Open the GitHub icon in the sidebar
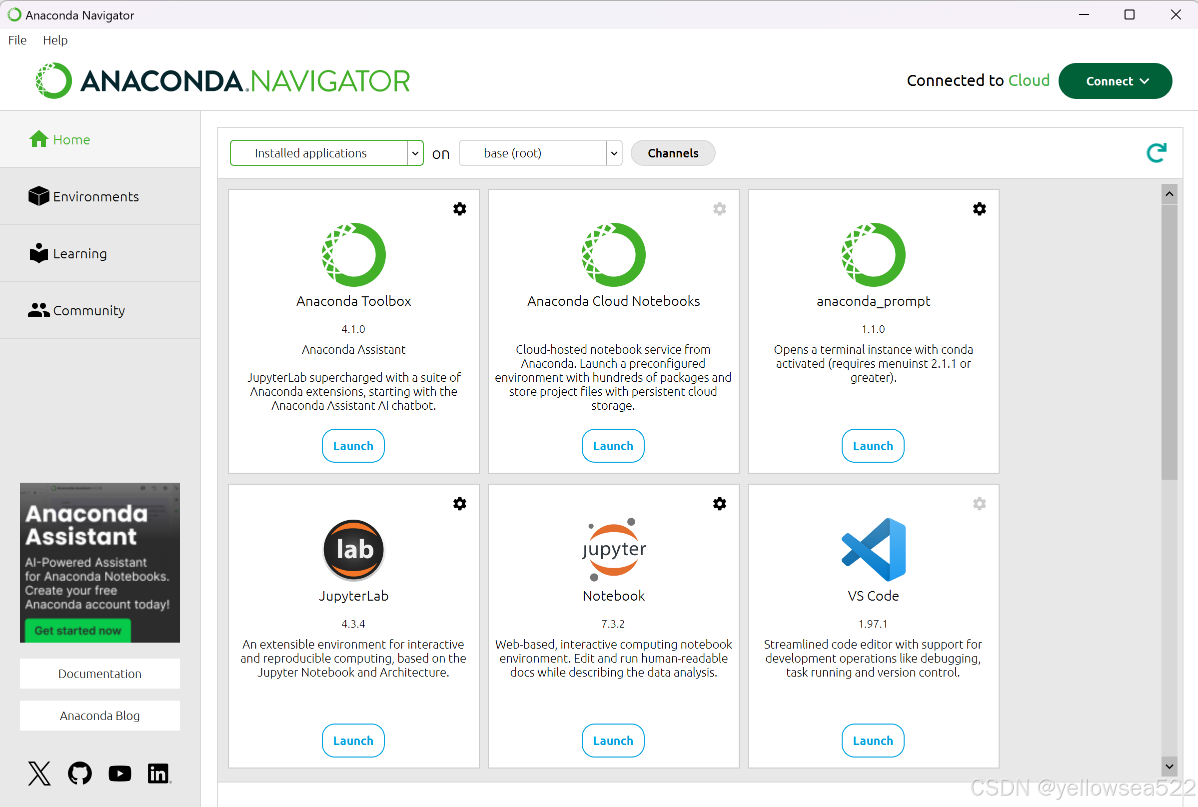1198x807 pixels. tap(80, 773)
